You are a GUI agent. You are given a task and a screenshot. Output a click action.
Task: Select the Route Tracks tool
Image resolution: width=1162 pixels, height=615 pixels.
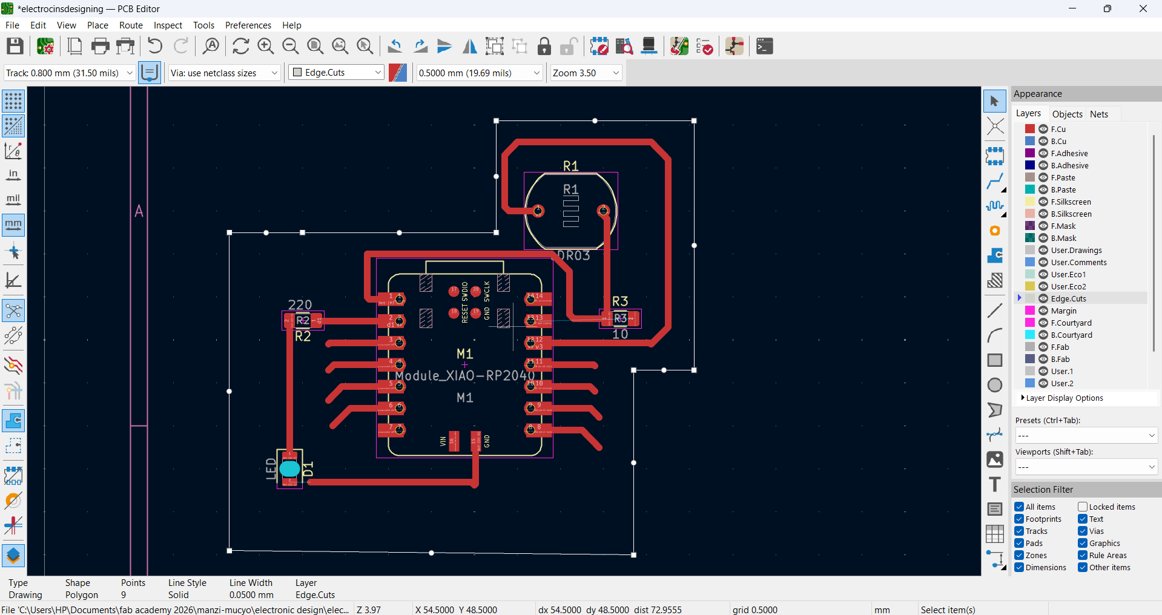coord(994,181)
